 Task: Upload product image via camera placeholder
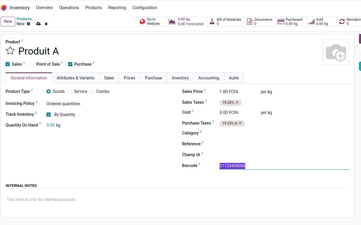pyautogui.click(x=336, y=52)
